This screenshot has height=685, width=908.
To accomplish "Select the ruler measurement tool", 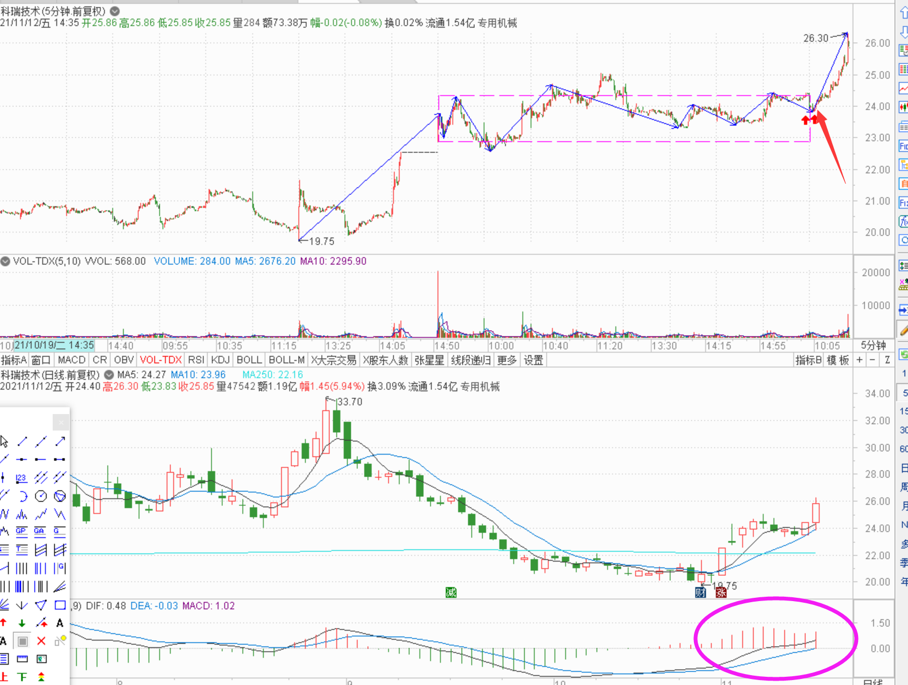I will coord(22,659).
